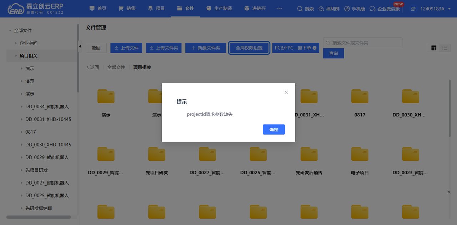
Task: Open the 生产制造 menu
Action: coord(219,8)
